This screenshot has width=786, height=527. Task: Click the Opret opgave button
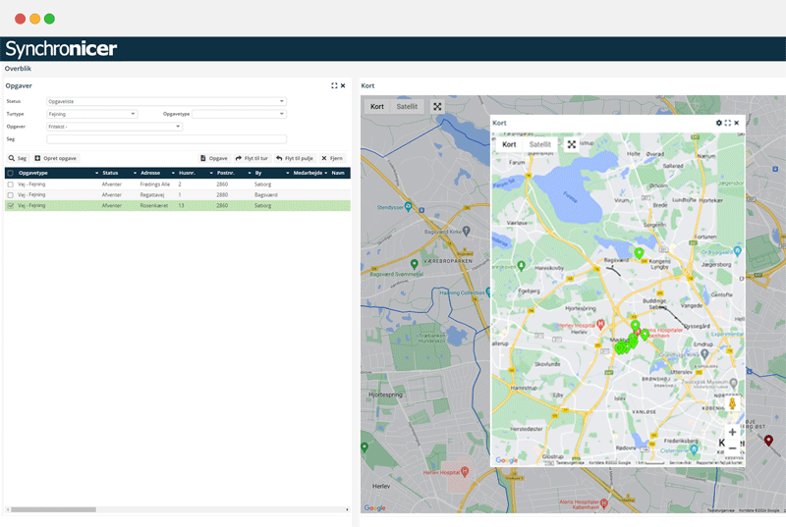pos(55,158)
